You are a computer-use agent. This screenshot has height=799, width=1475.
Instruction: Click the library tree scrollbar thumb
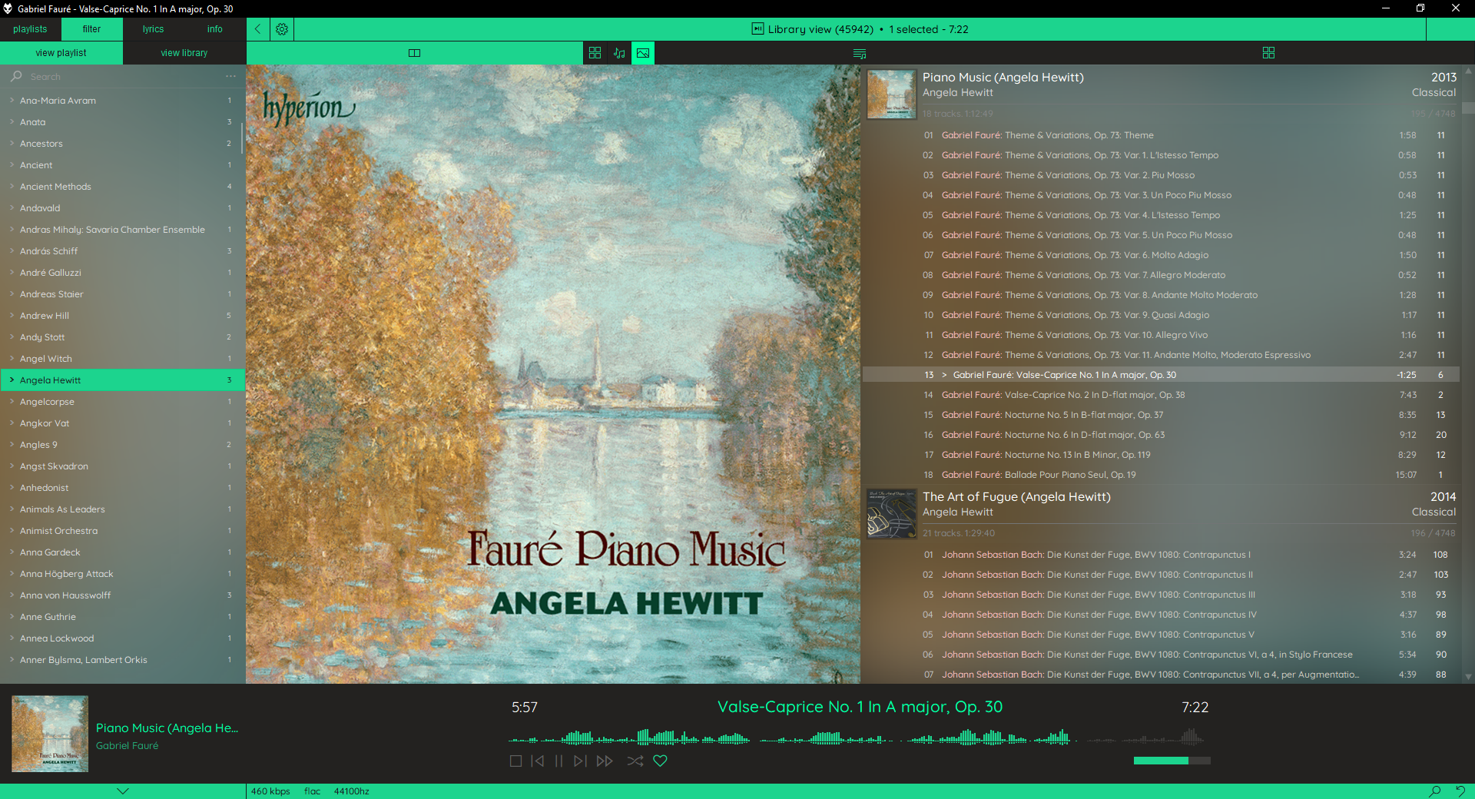point(243,138)
